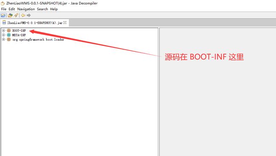
Task: Click the Open Type toolbar icon
Action: tap(10, 15)
